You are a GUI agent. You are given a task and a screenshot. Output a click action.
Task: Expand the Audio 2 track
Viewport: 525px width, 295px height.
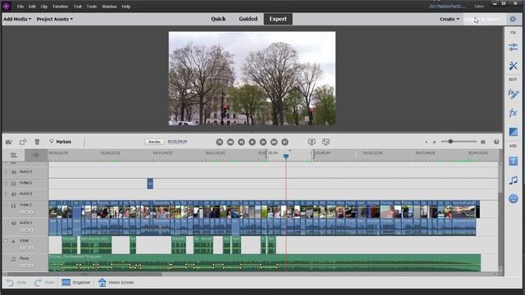6,194
